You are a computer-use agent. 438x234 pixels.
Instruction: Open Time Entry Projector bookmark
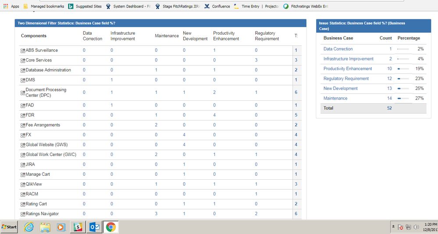point(256,6)
